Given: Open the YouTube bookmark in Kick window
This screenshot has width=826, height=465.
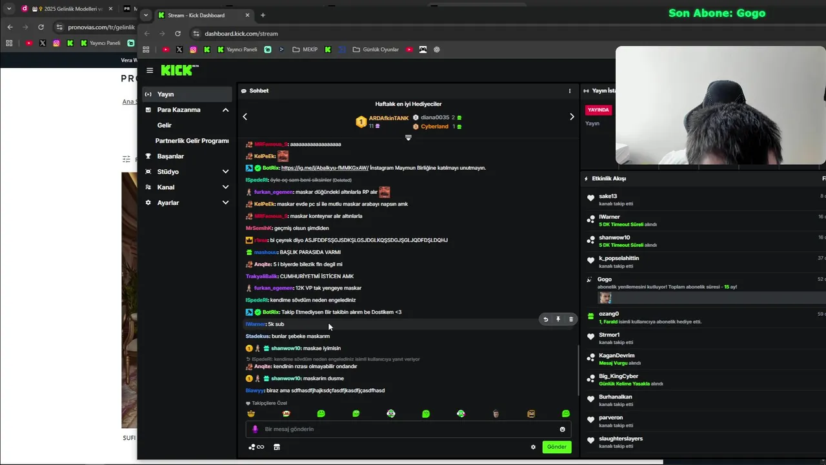Looking at the screenshot, I should click(x=166, y=50).
